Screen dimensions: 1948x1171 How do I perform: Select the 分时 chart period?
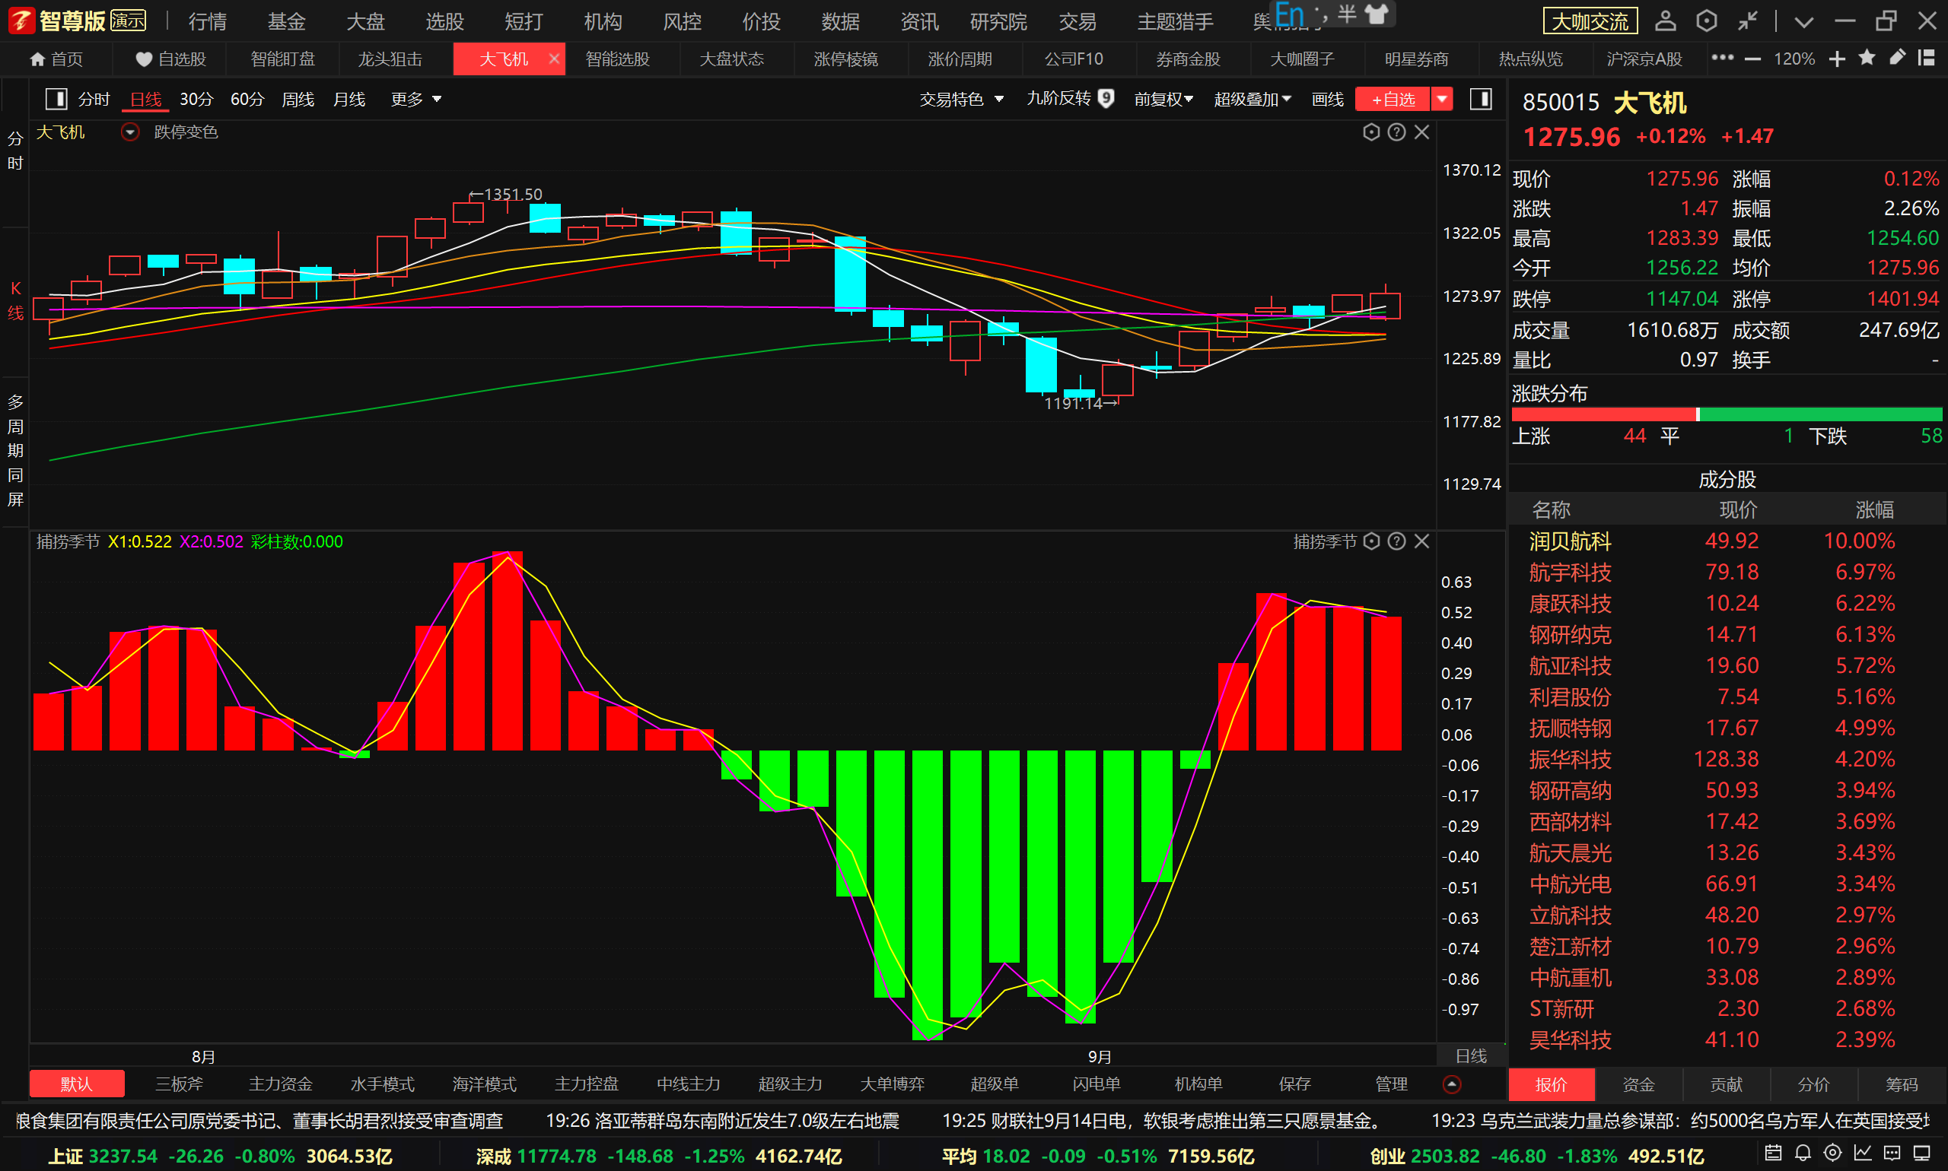click(x=94, y=100)
